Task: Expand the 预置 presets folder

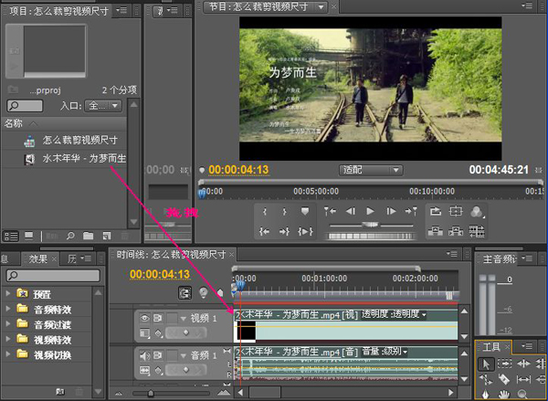Action: 8,293
